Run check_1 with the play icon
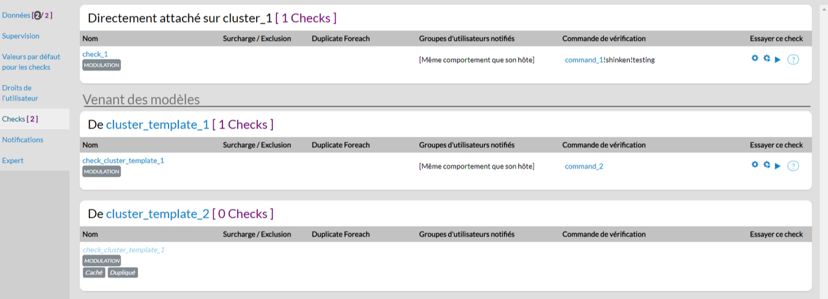 [x=778, y=59]
